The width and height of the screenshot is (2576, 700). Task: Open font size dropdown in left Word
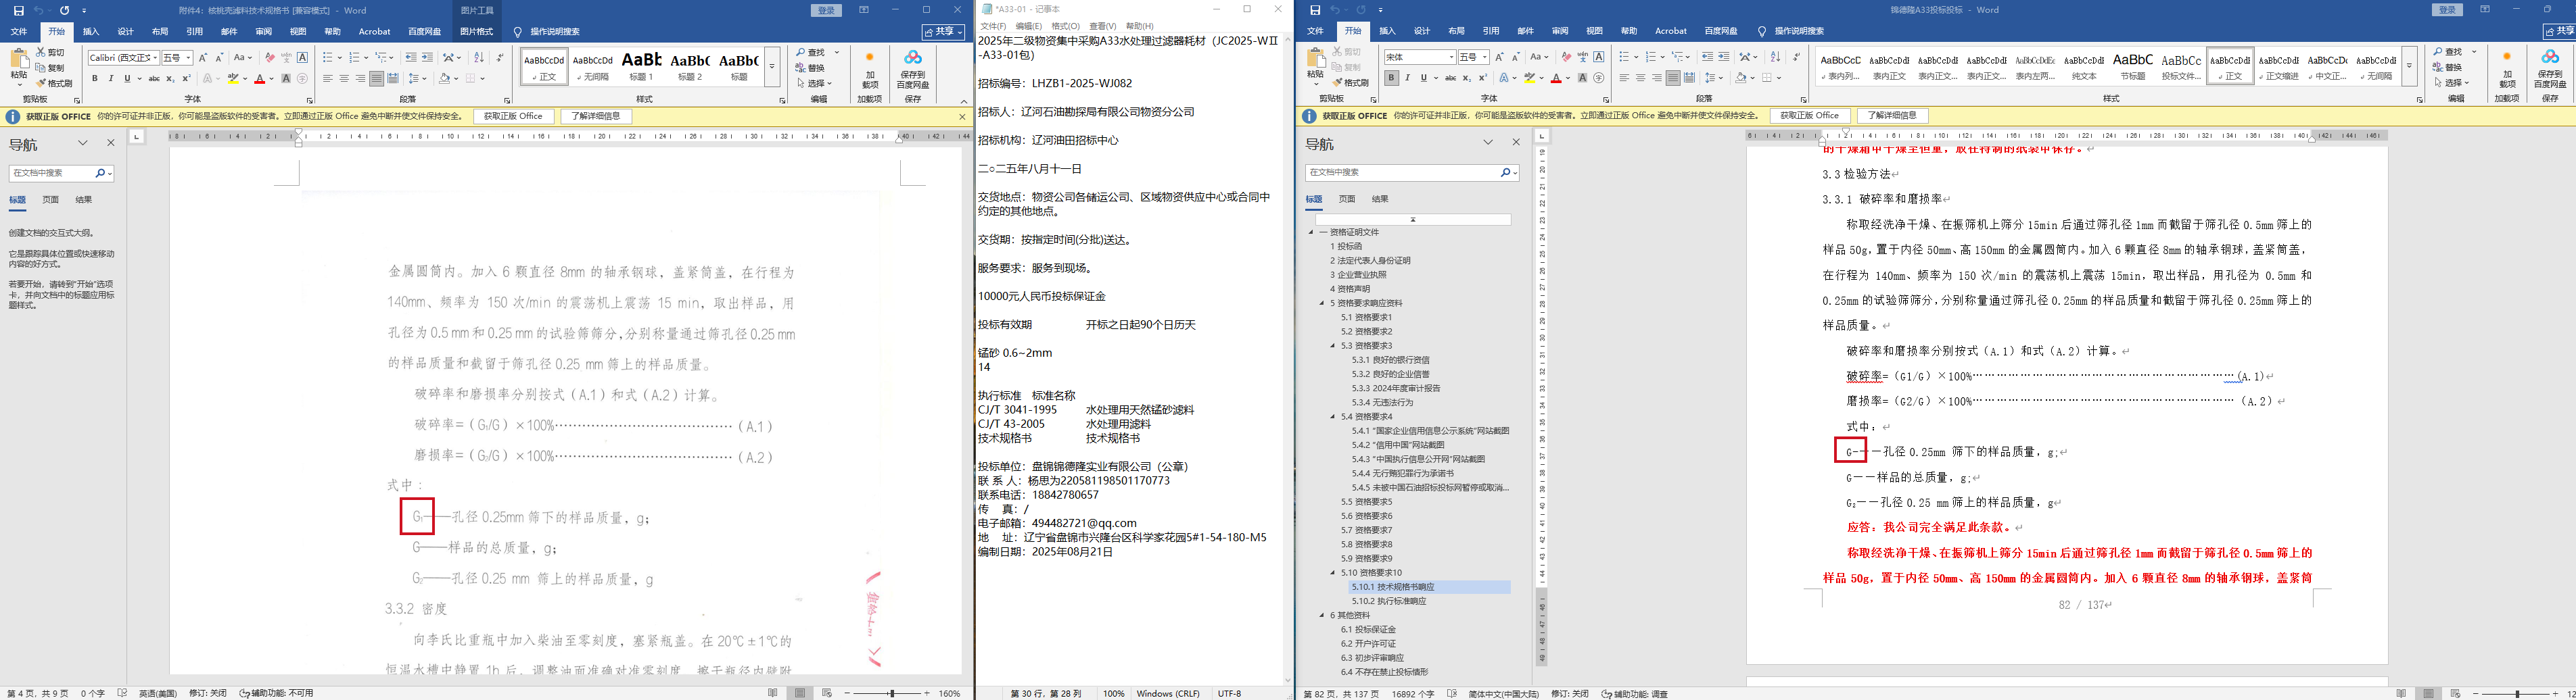click(x=187, y=58)
